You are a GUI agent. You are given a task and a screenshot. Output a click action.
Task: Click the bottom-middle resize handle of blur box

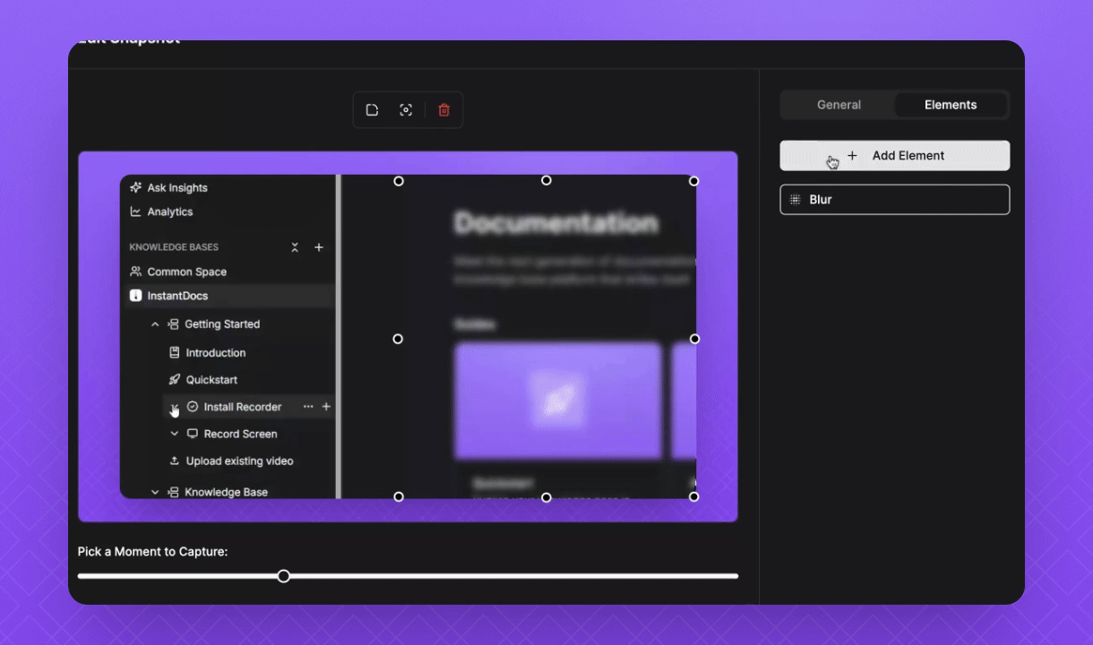(546, 496)
